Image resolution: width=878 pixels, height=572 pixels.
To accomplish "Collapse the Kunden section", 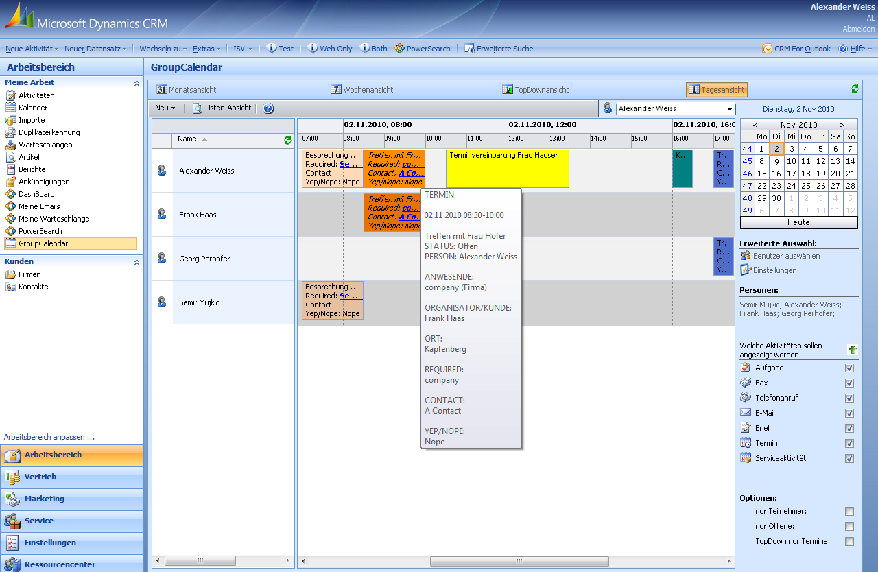I will pyautogui.click(x=137, y=262).
